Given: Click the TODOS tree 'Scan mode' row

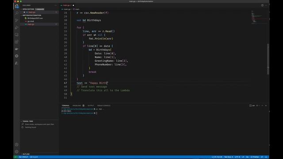Looking at the screenshot, I should pos(39,124).
